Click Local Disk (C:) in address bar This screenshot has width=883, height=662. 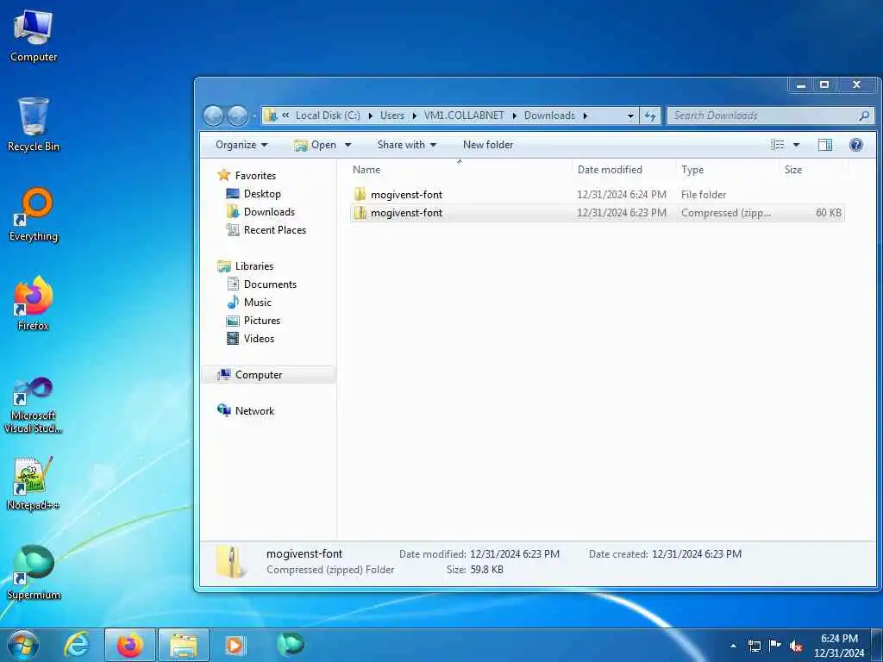tap(328, 116)
